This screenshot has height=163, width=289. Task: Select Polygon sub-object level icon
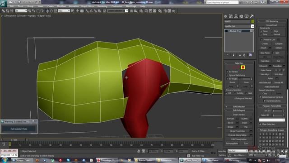coord(243,67)
